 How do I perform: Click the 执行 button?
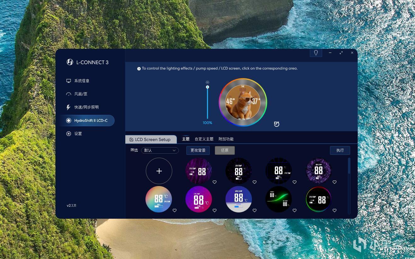coord(340,150)
